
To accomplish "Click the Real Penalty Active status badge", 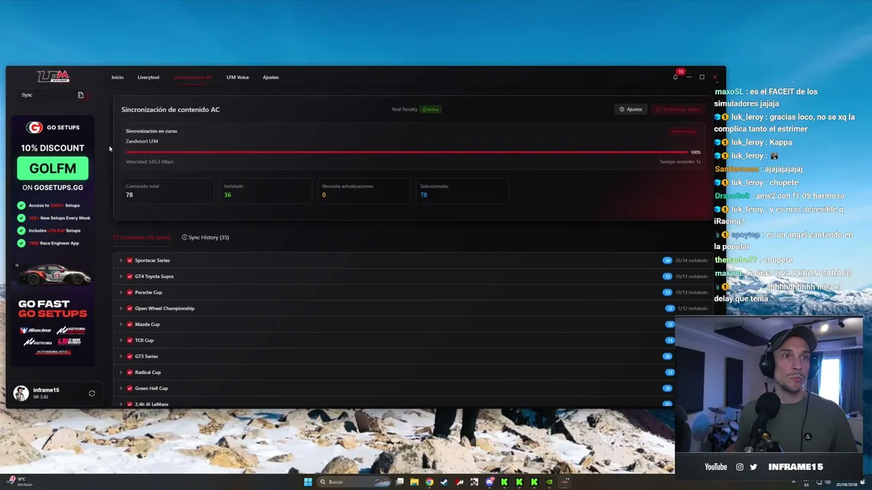I will 430,110.
